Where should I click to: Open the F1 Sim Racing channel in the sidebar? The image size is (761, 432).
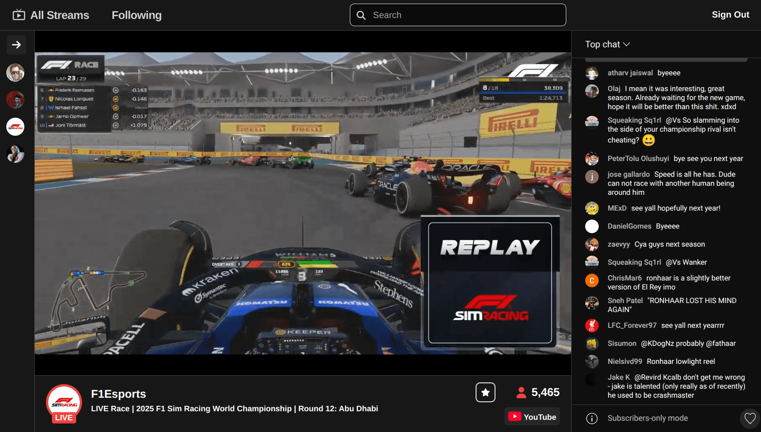pos(15,127)
